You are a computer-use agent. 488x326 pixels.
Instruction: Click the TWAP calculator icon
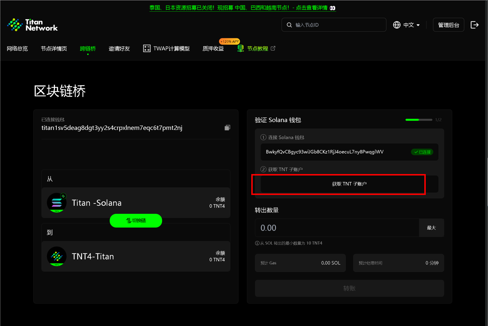coord(147,49)
